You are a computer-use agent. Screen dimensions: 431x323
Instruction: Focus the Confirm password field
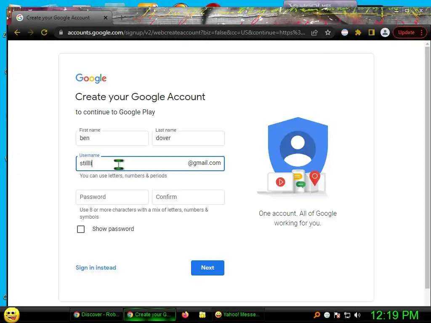click(x=188, y=197)
